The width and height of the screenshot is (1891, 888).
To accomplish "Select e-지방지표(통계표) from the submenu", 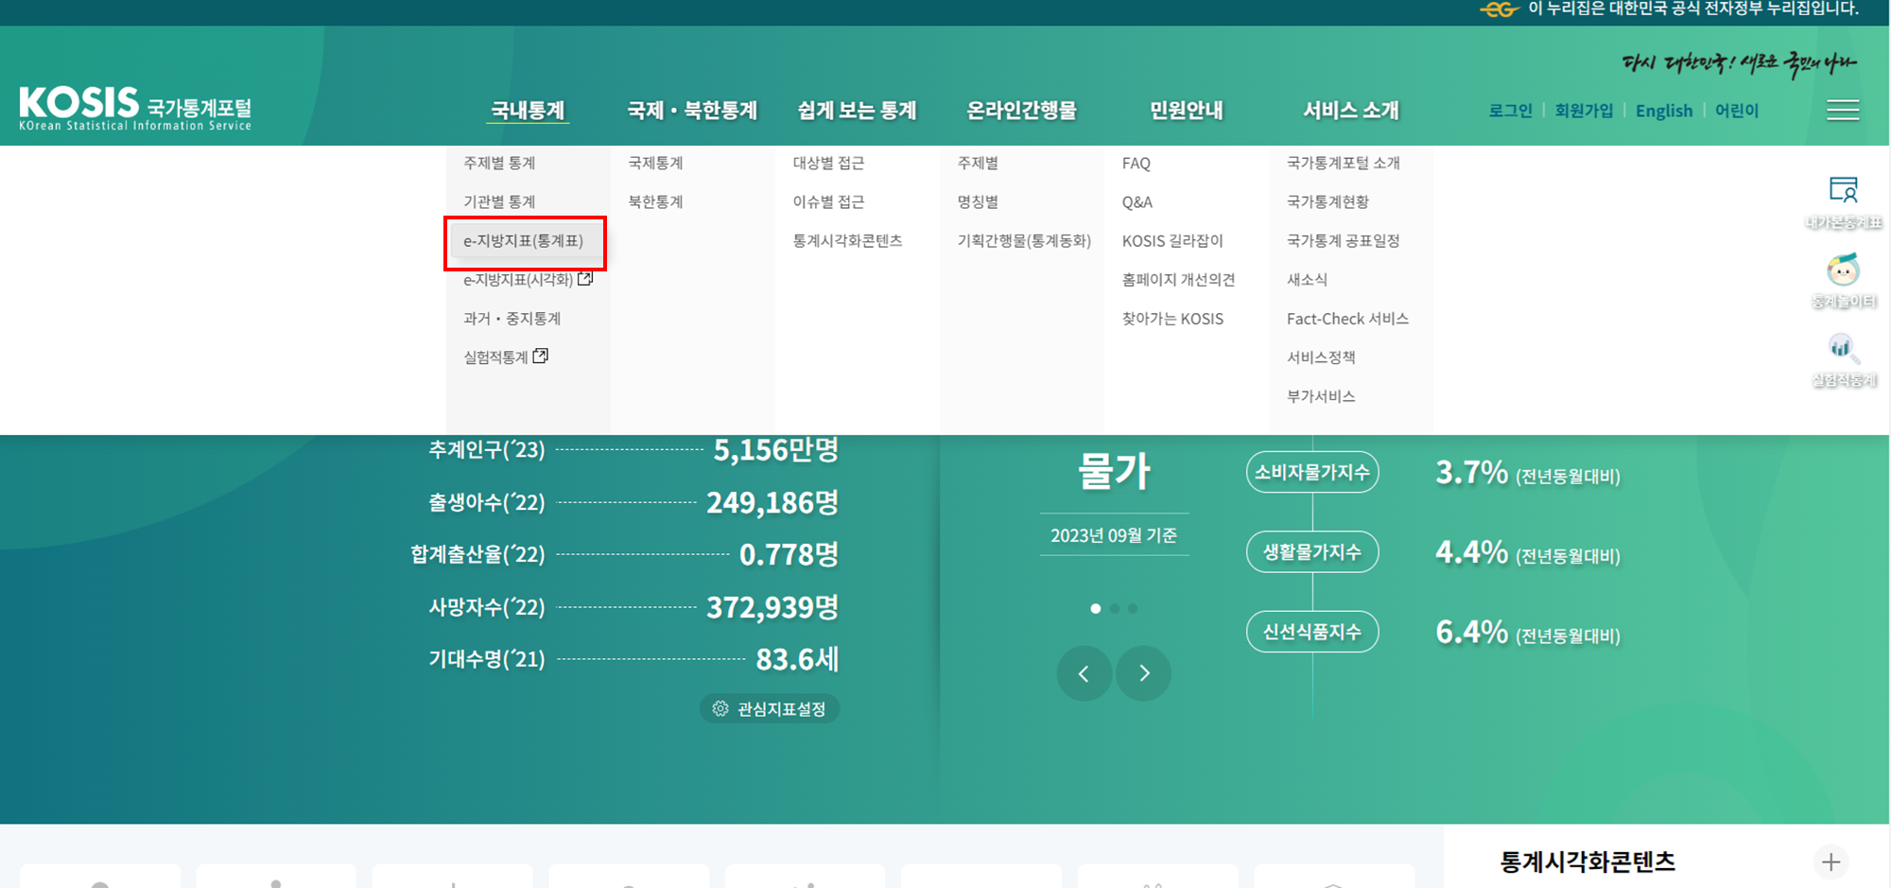I will [526, 242].
